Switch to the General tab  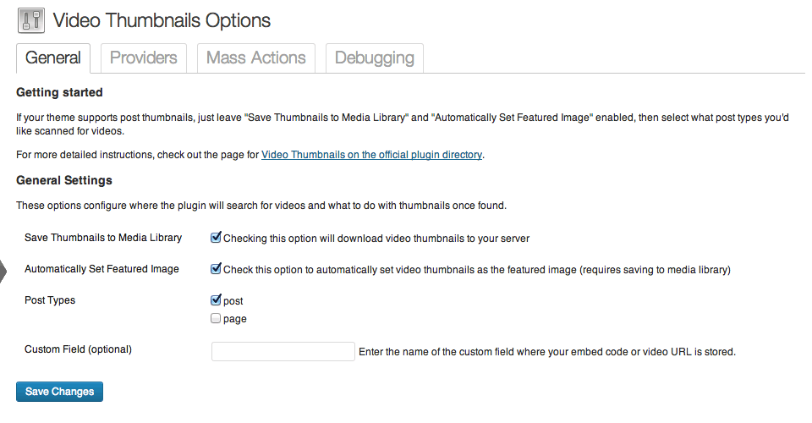pos(53,58)
